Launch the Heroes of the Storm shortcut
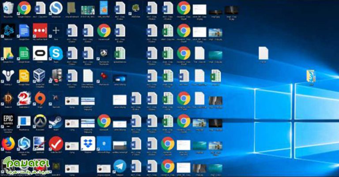 [24, 144]
